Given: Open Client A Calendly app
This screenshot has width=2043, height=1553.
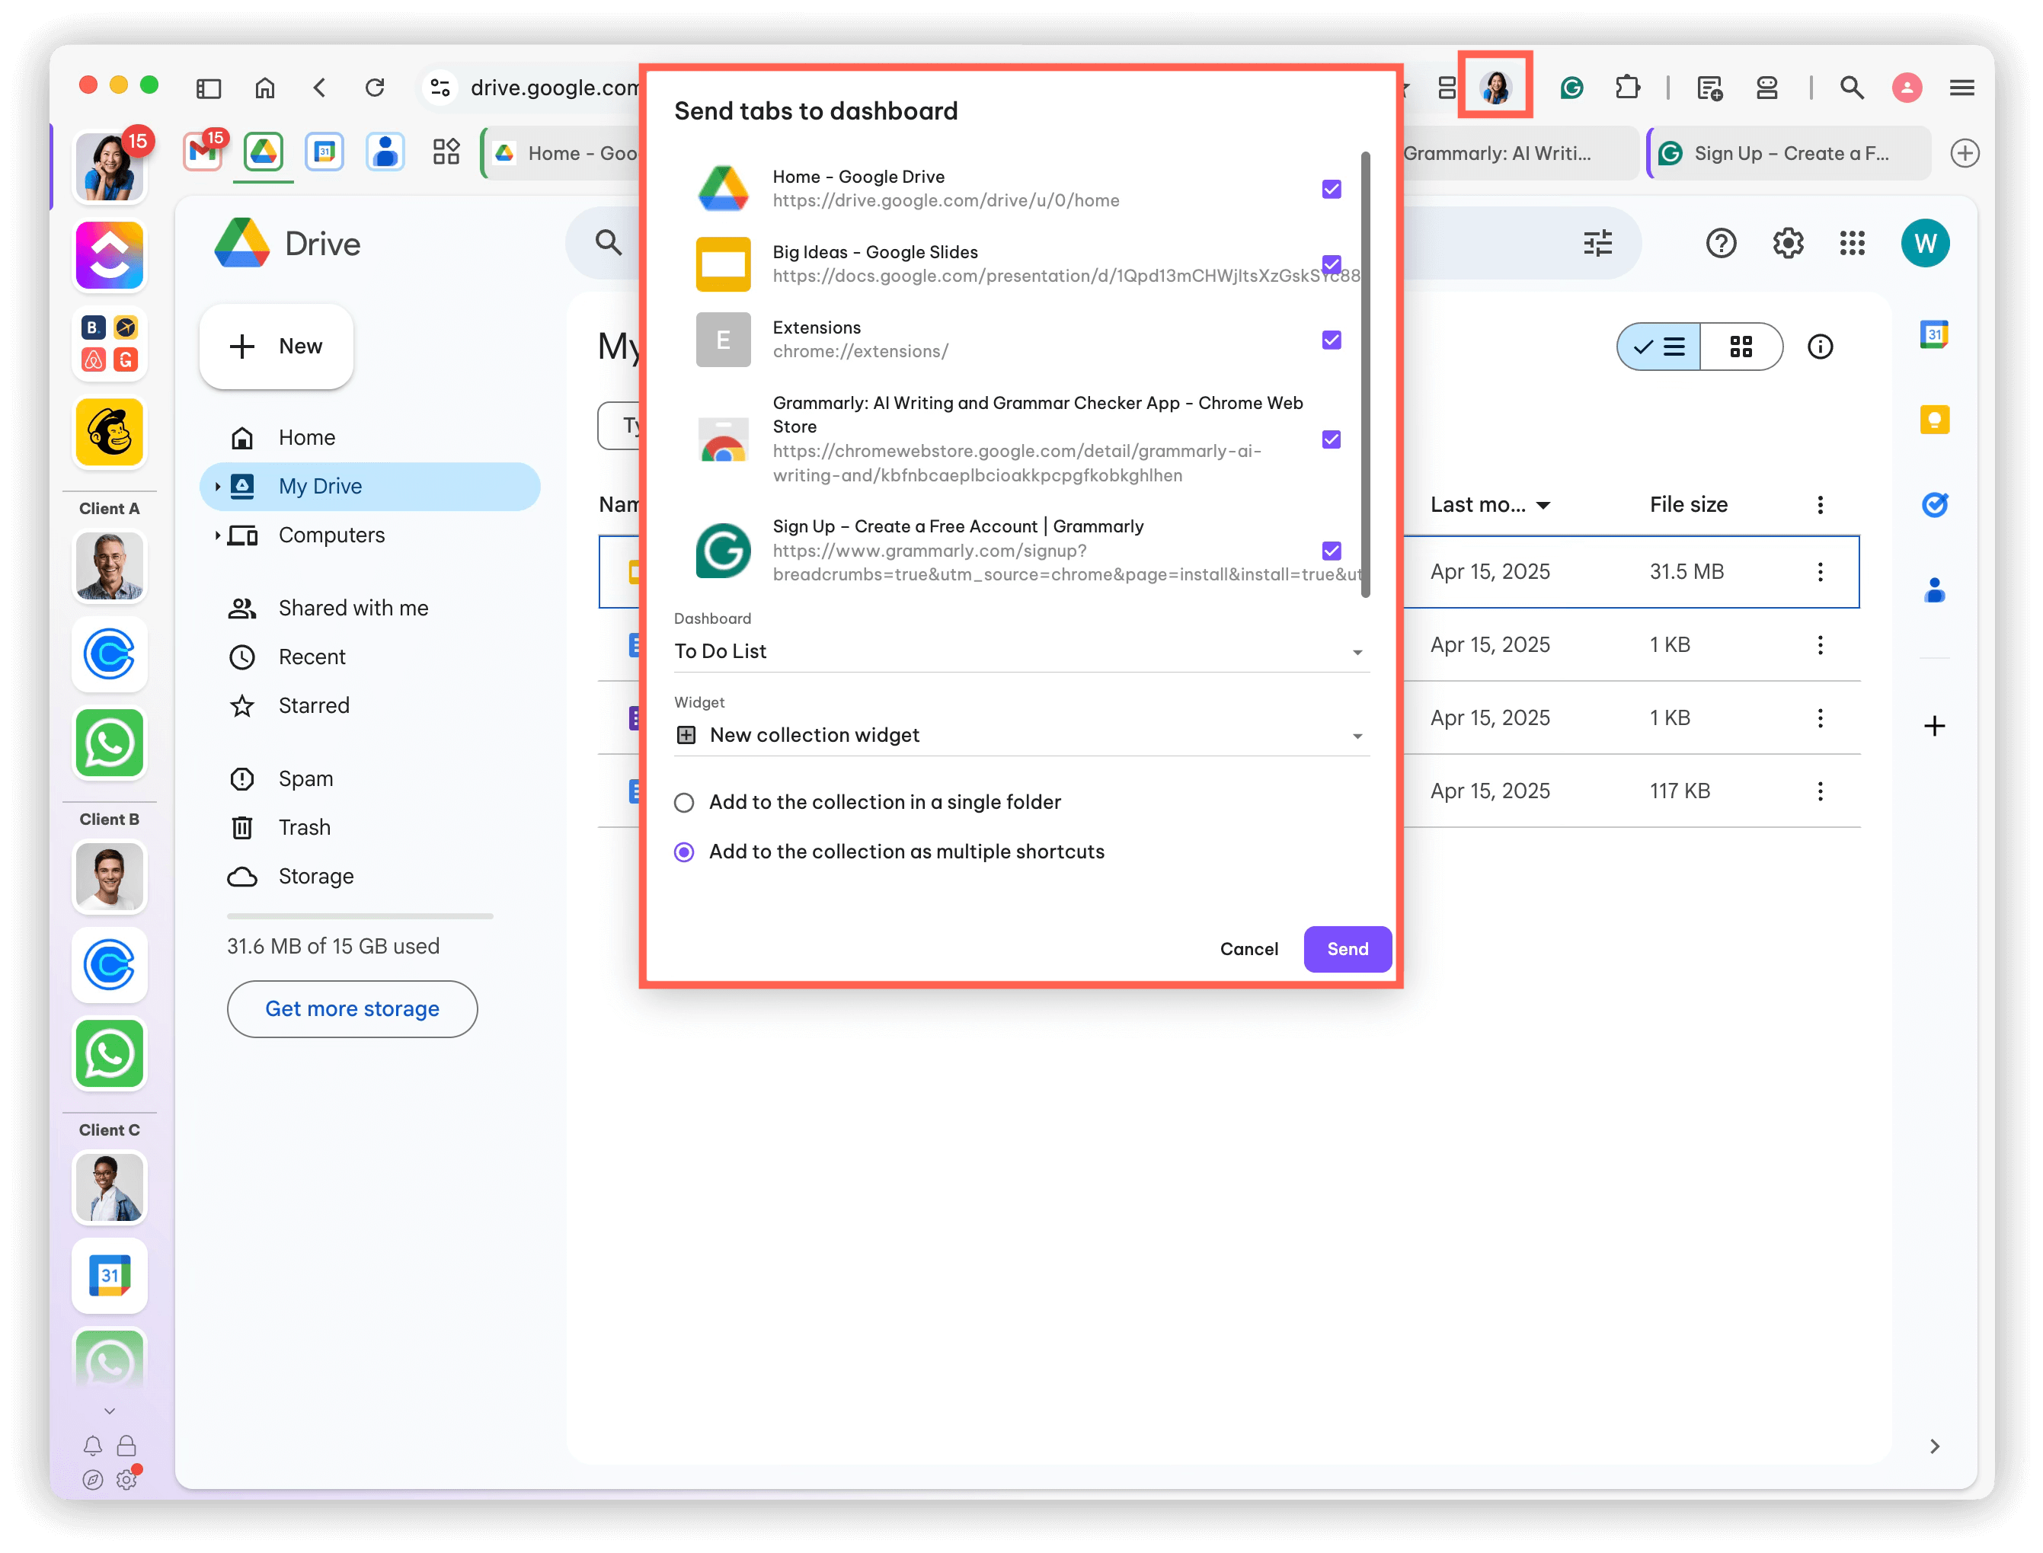Looking at the screenshot, I should pos(109,654).
